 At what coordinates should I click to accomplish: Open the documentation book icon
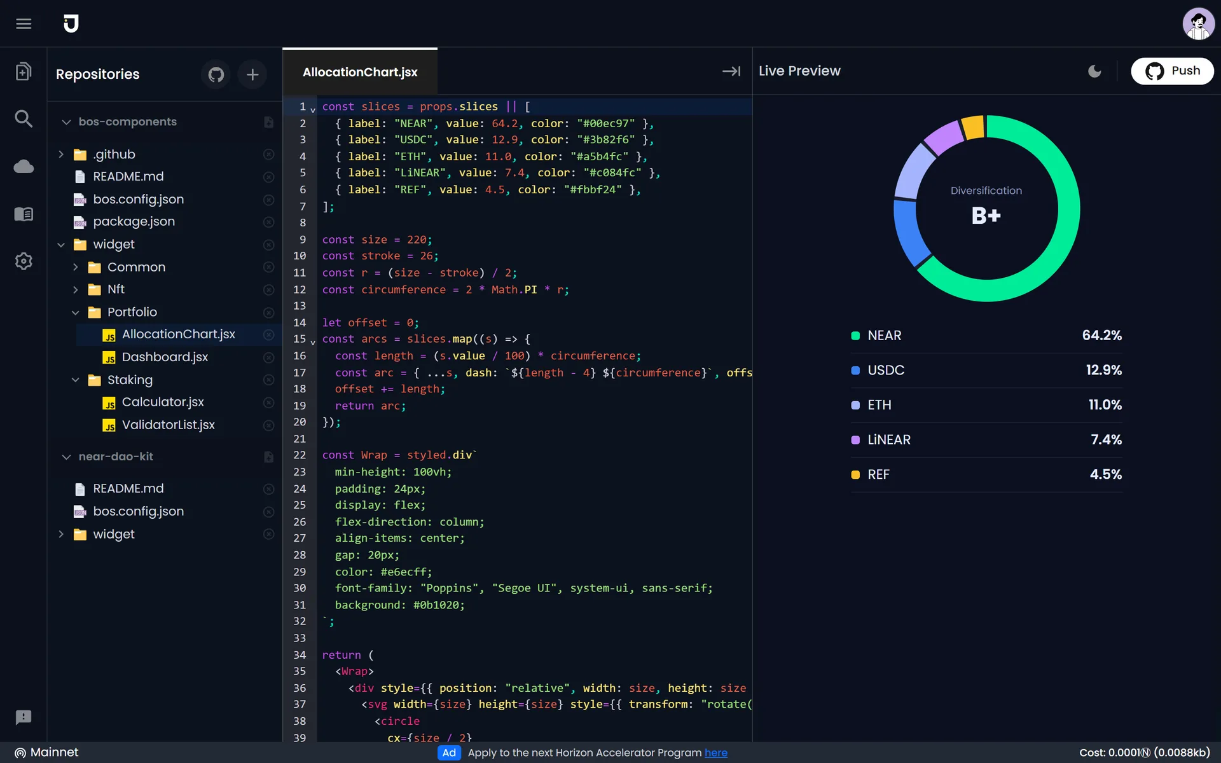click(x=24, y=214)
